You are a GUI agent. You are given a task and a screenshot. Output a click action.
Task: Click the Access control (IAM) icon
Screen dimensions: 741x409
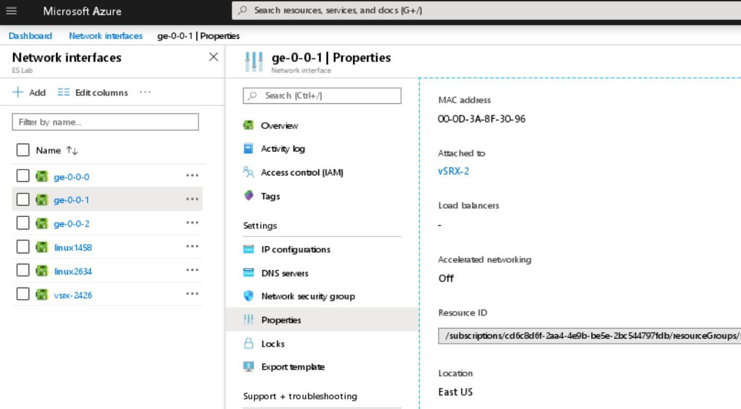point(248,172)
